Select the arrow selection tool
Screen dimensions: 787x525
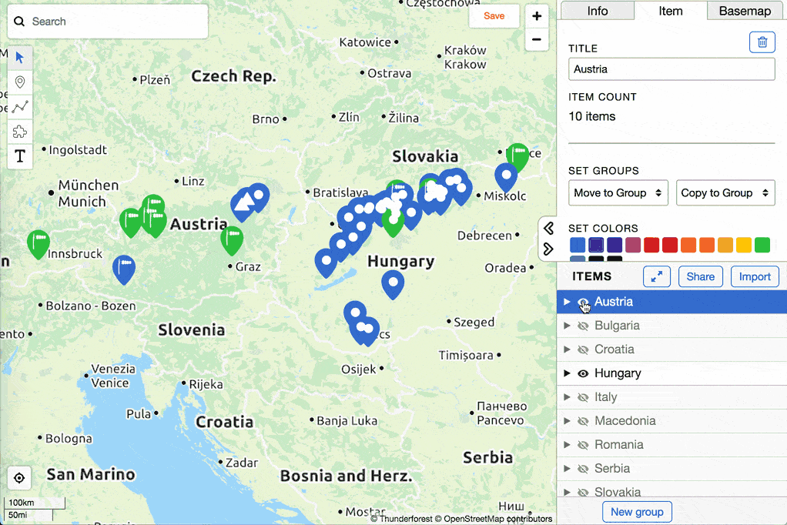tap(19, 56)
